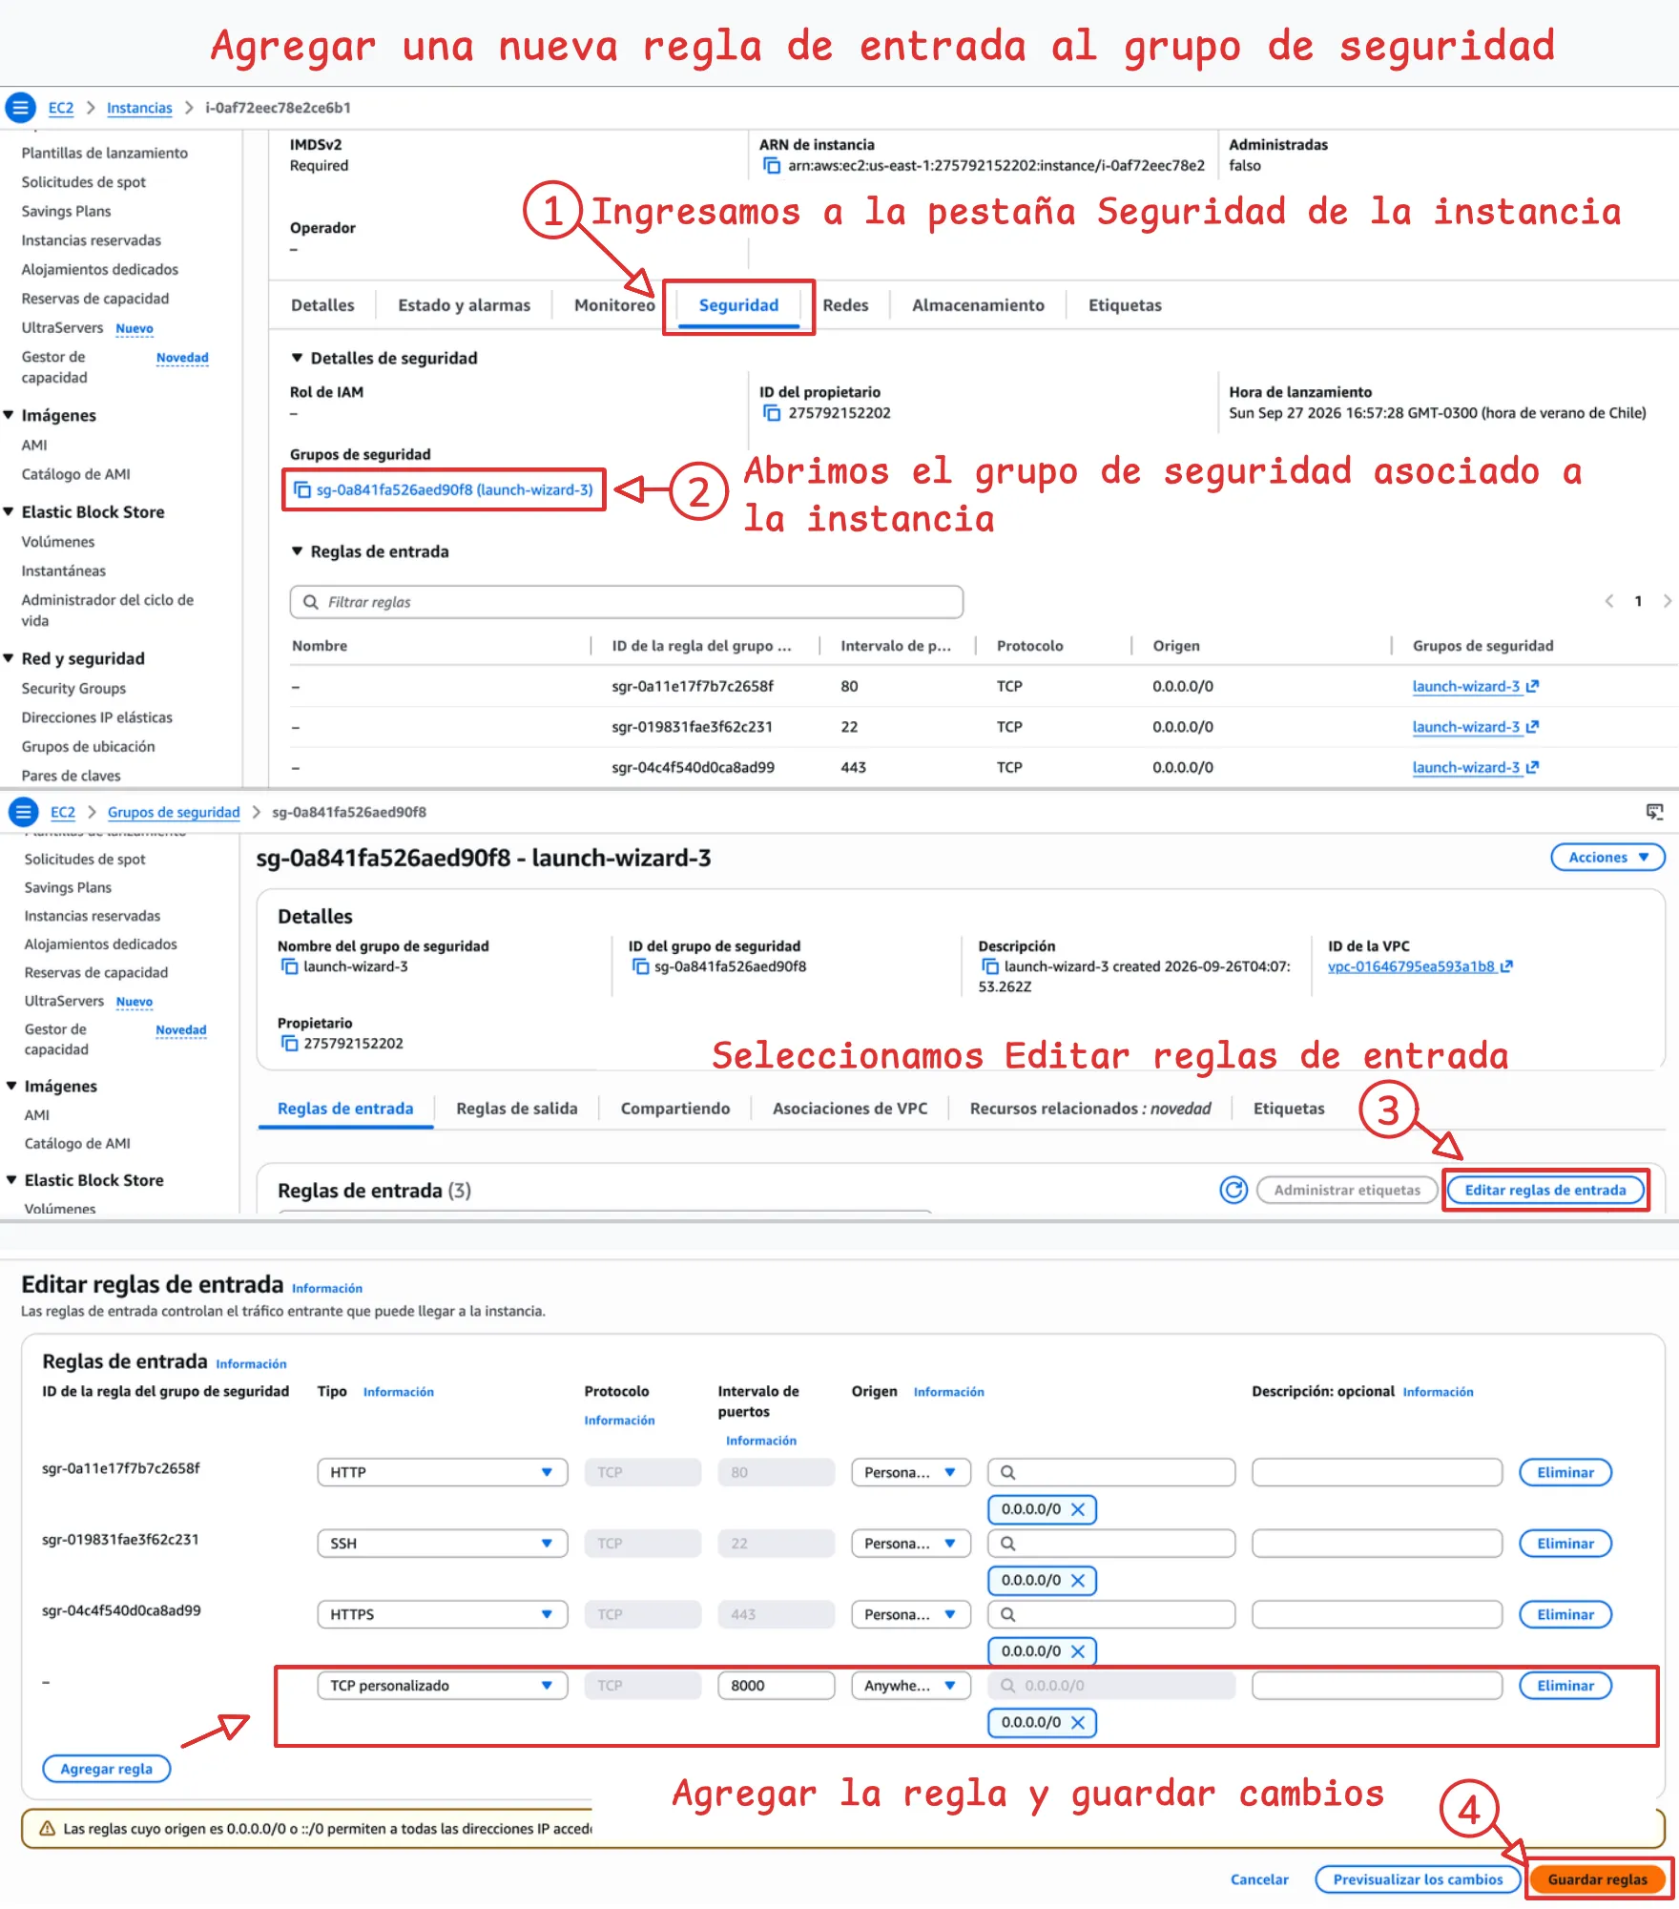Collapse the Reglas de entrada section on the instance page

(297, 551)
